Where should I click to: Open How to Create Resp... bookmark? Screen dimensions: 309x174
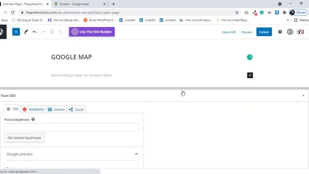[232, 20]
